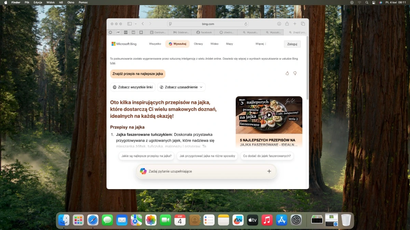Image resolution: width=410 pixels, height=230 pixels.
Task: Open the Share sheet in Safari
Action: point(287,24)
